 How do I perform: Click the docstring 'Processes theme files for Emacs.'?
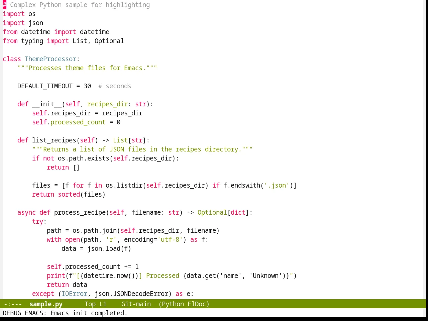pyautogui.click(x=87, y=68)
